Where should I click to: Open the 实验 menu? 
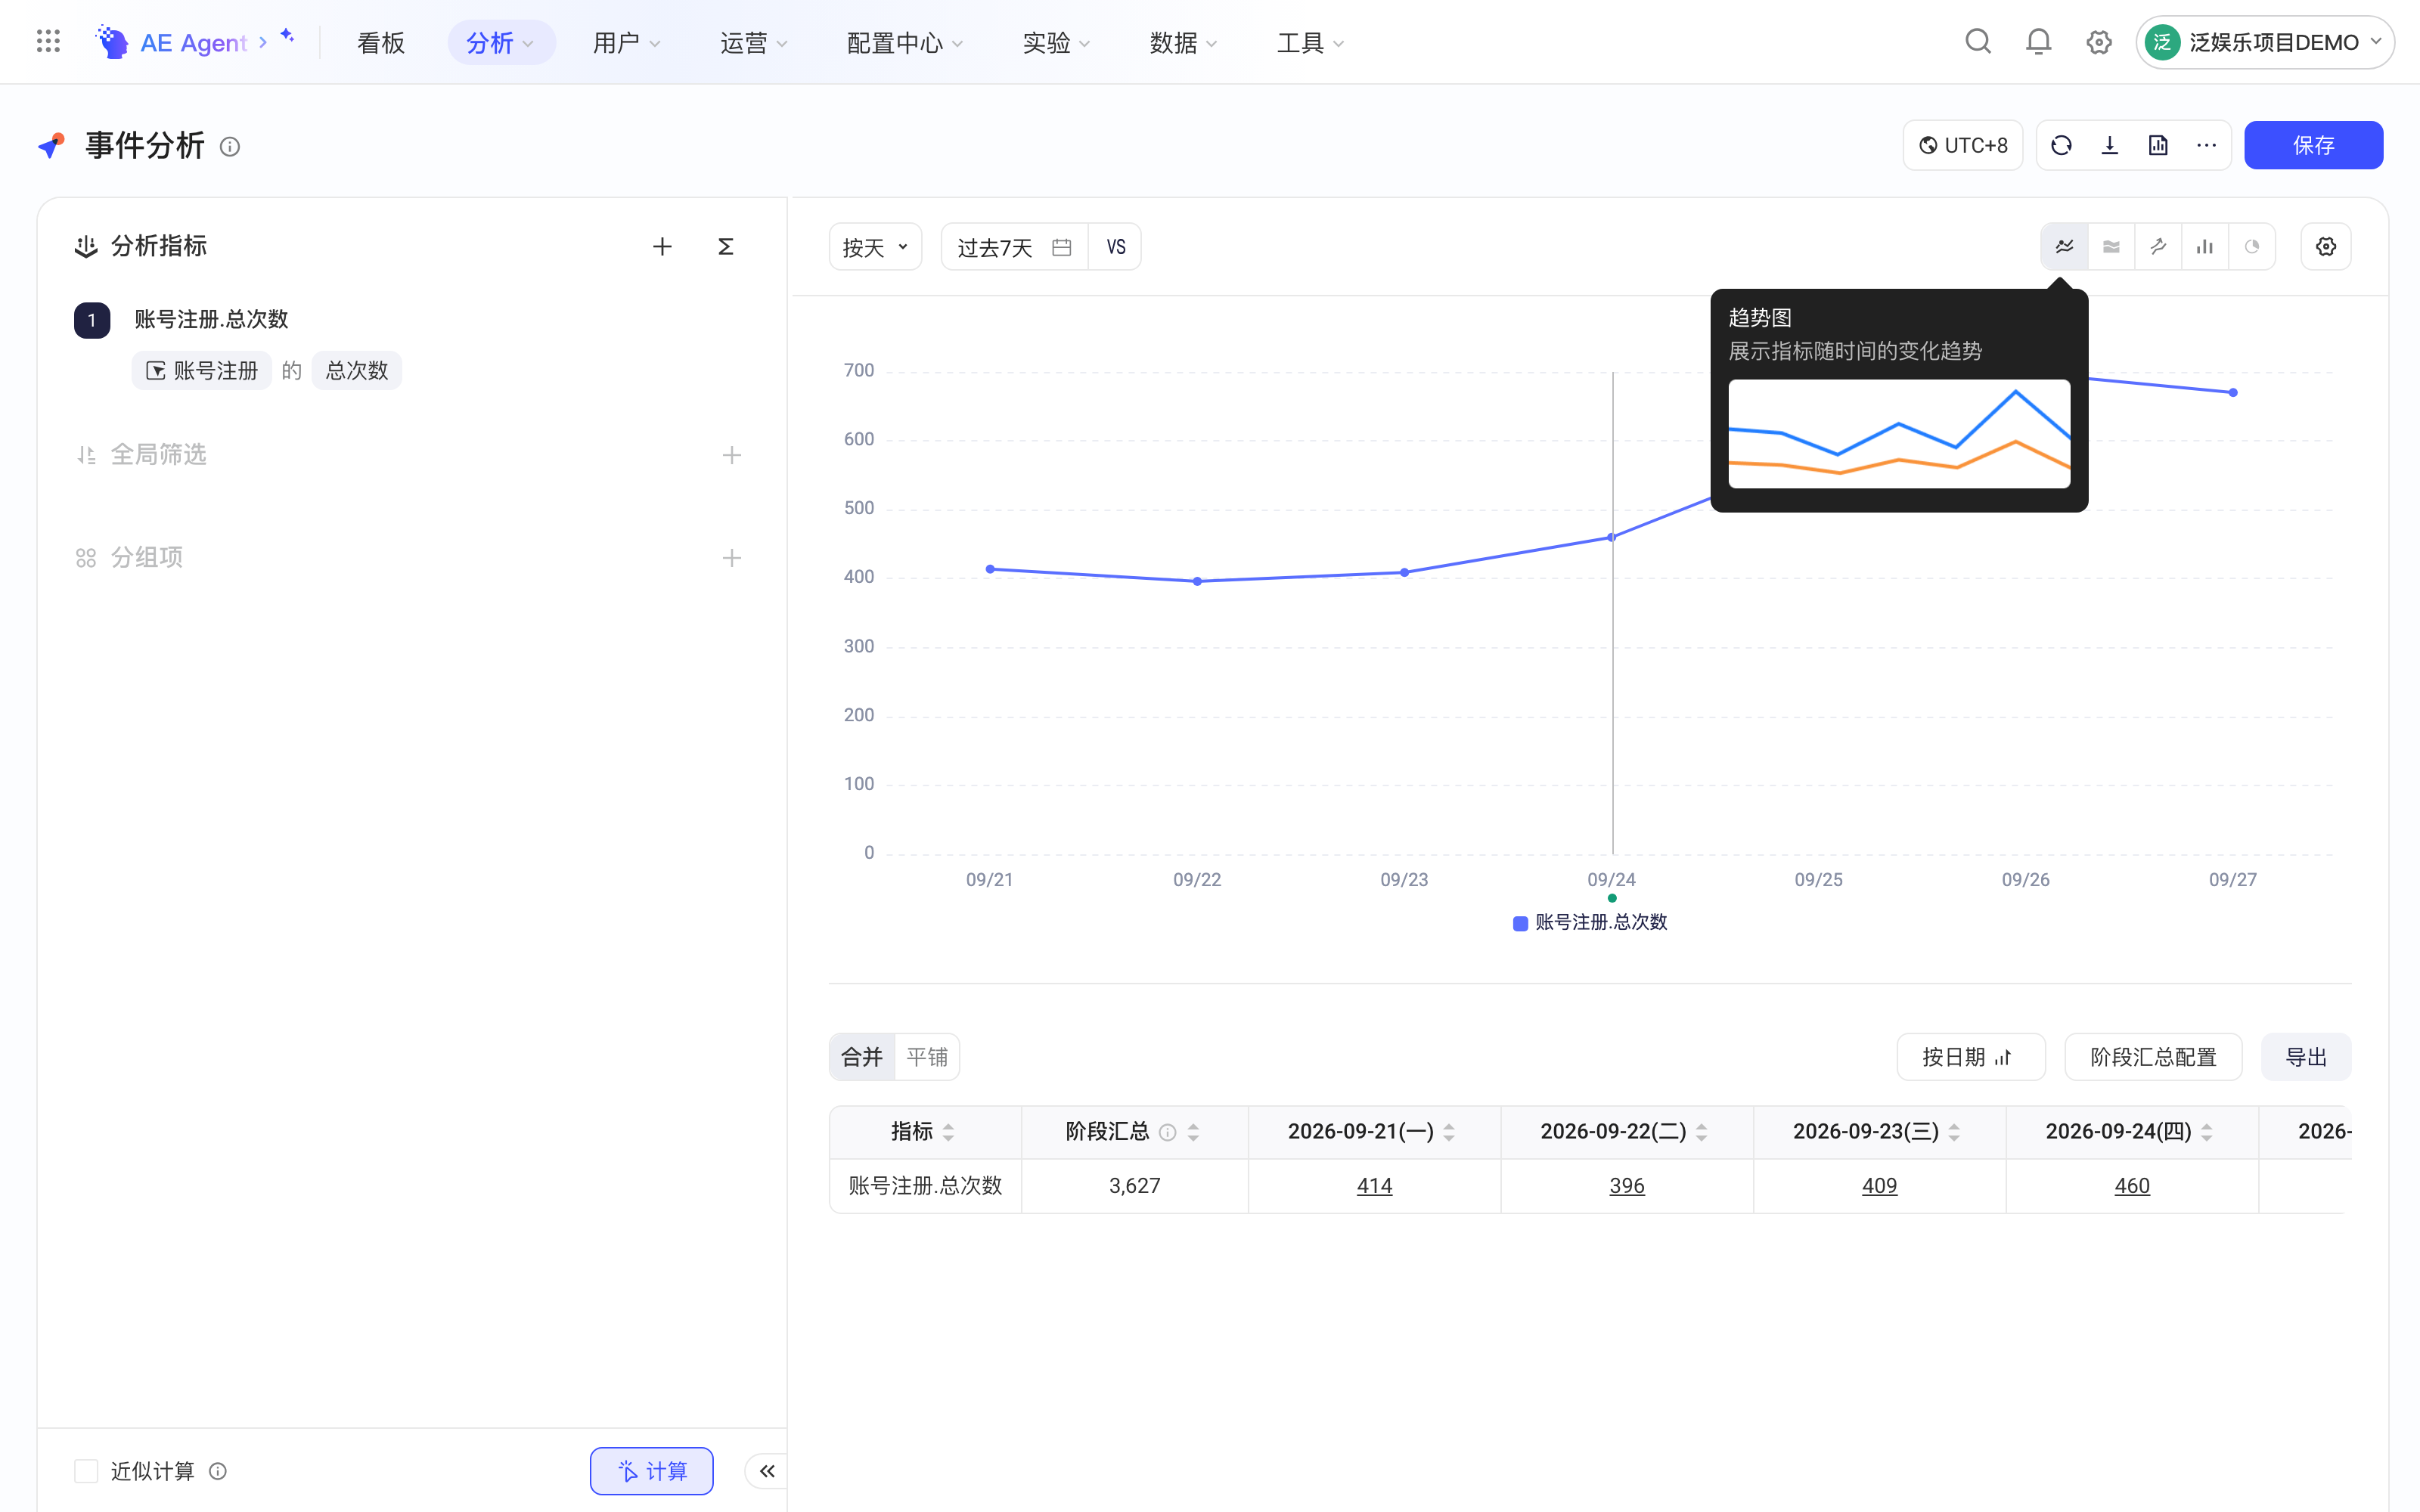[1056, 43]
